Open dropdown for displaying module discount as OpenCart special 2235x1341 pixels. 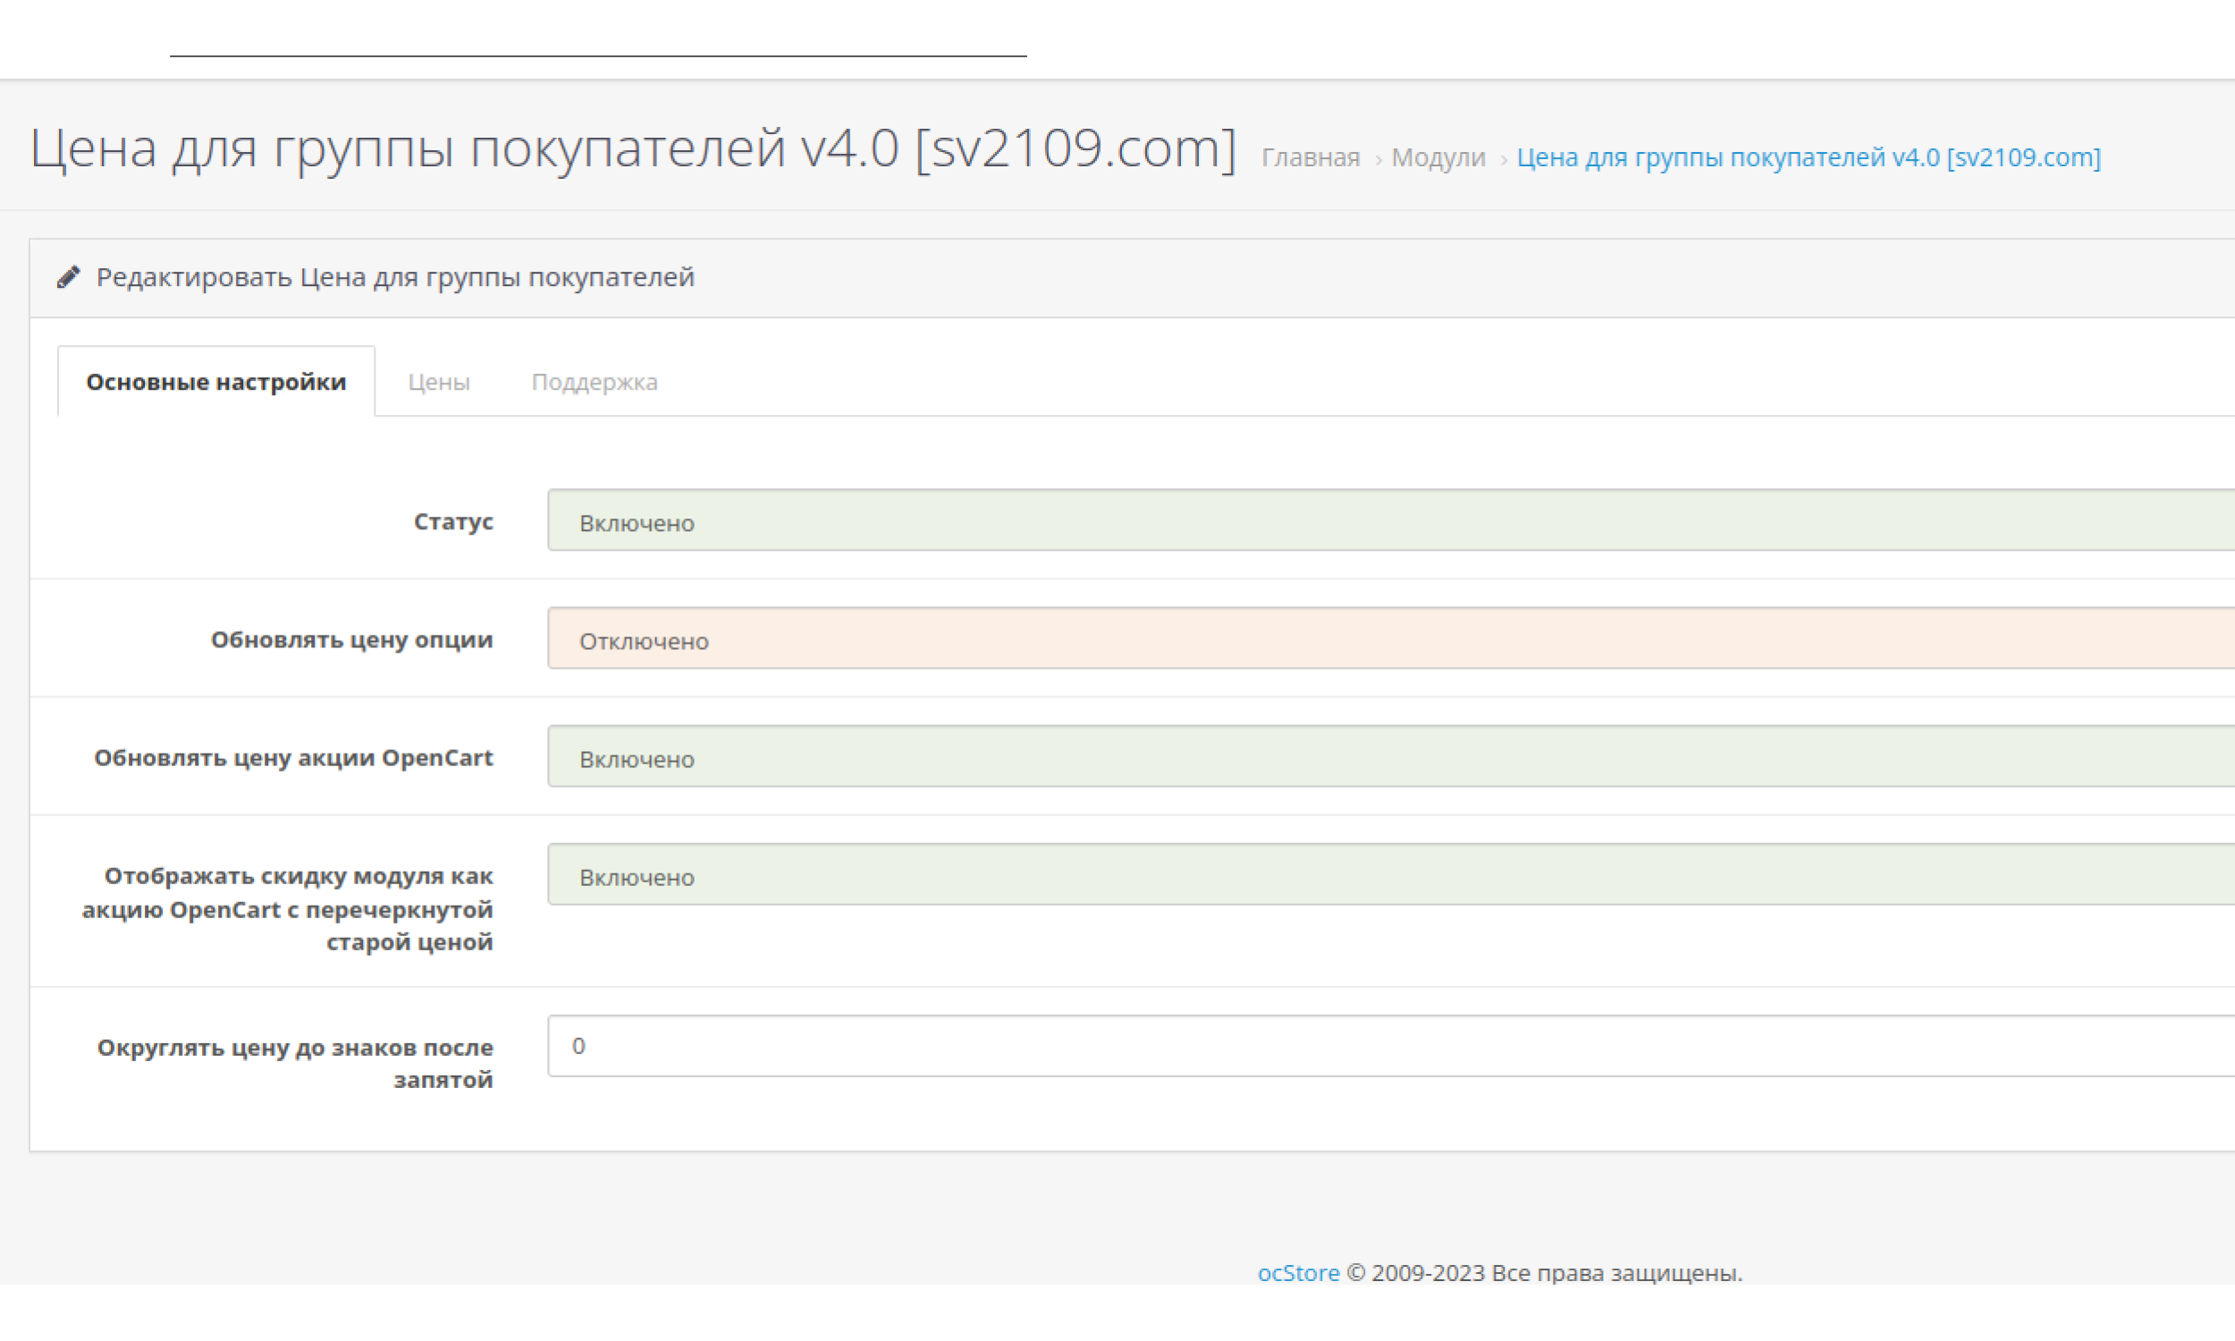click(x=1389, y=874)
